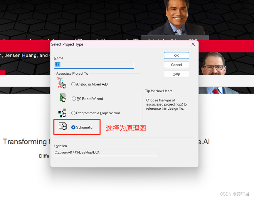254x199 pixels.
Task: Click the PC Board Wizard icon
Action: (x=62, y=98)
